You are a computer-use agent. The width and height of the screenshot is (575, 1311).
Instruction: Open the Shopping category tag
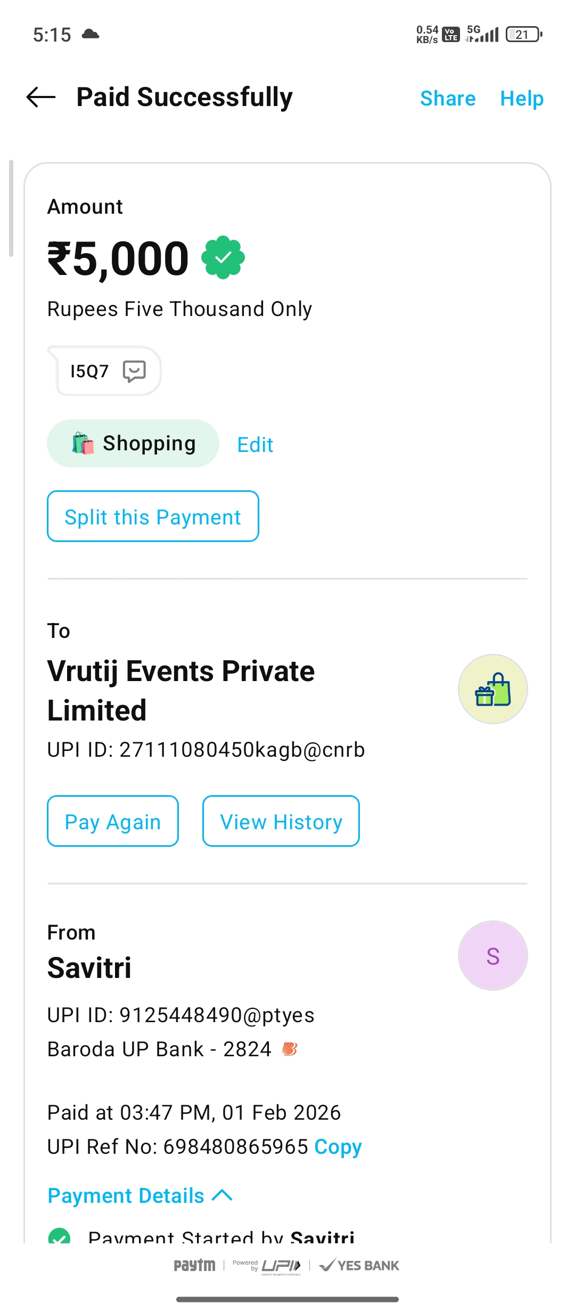click(133, 443)
